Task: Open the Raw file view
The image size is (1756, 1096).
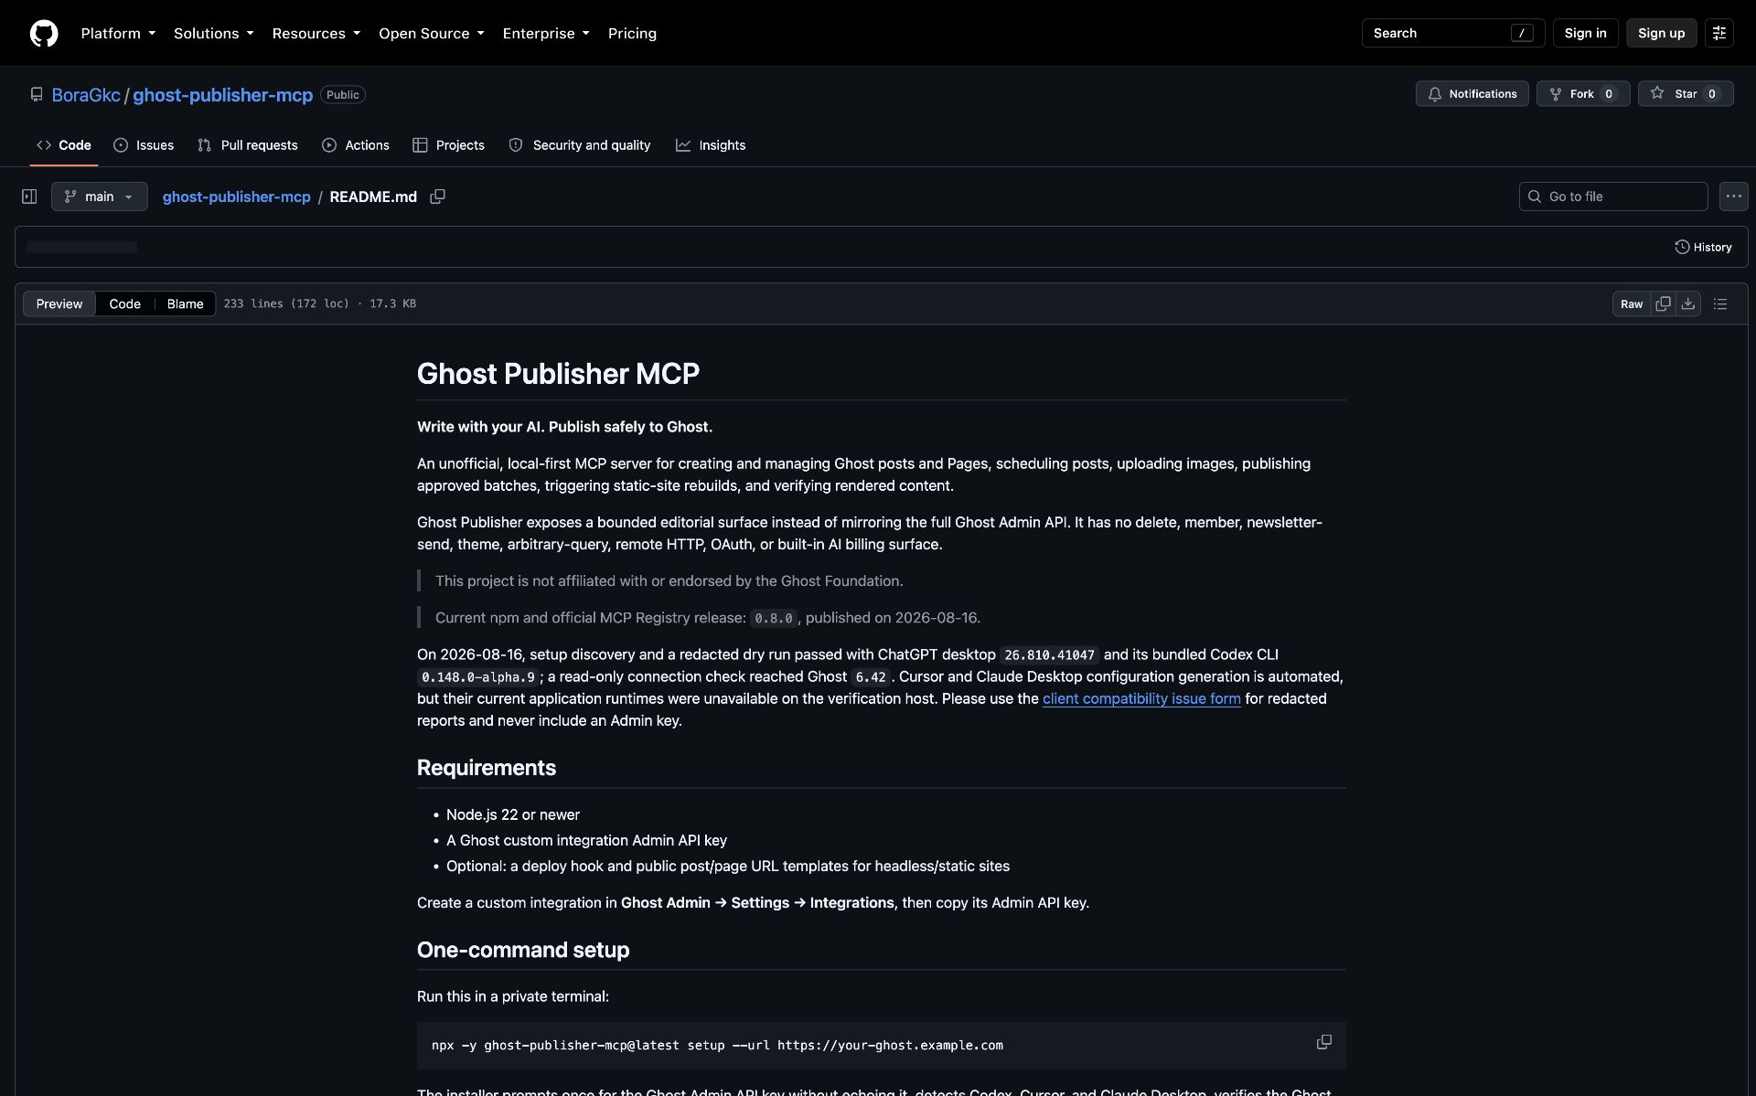Action: (x=1632, y=303)
